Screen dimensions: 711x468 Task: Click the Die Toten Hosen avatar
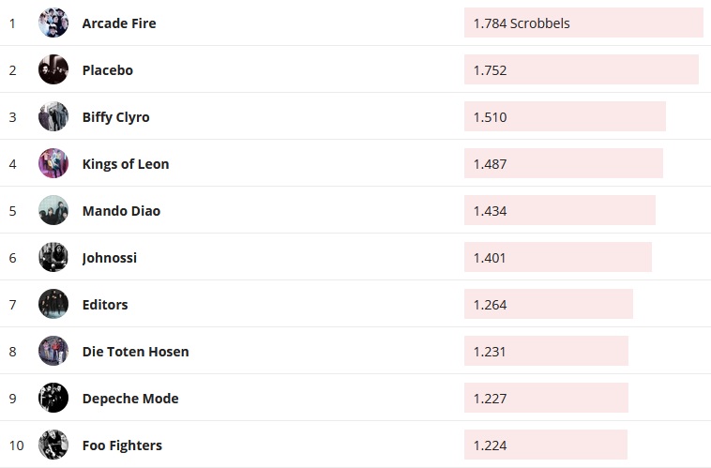tap(53, 351)
